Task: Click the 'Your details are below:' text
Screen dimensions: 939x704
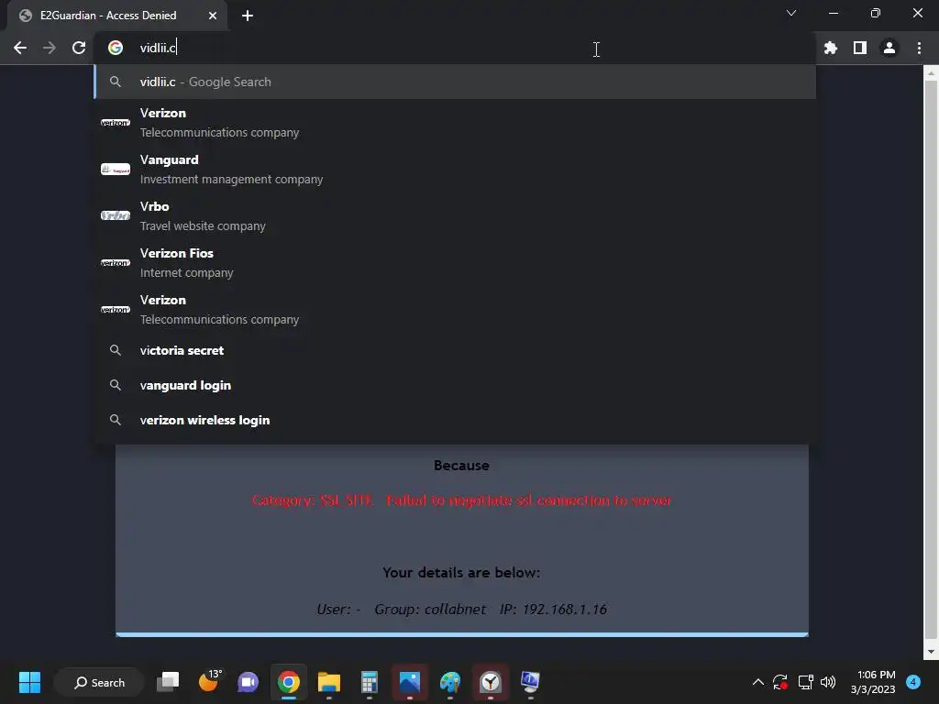Action: [x=461, y=573]
